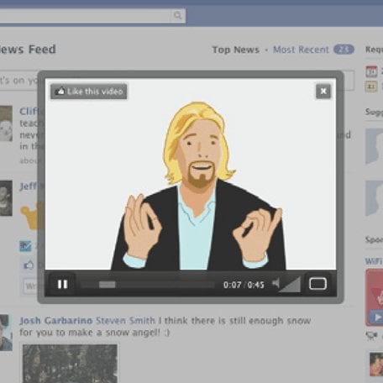This screenshot has height=383, width=383.
Task: Click the search magnifier icon
Action: pyautogui.click(x=177, y=16)
